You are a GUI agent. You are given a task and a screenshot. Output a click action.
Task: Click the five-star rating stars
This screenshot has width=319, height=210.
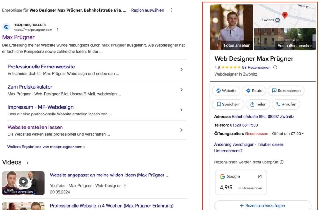point(231,67)
